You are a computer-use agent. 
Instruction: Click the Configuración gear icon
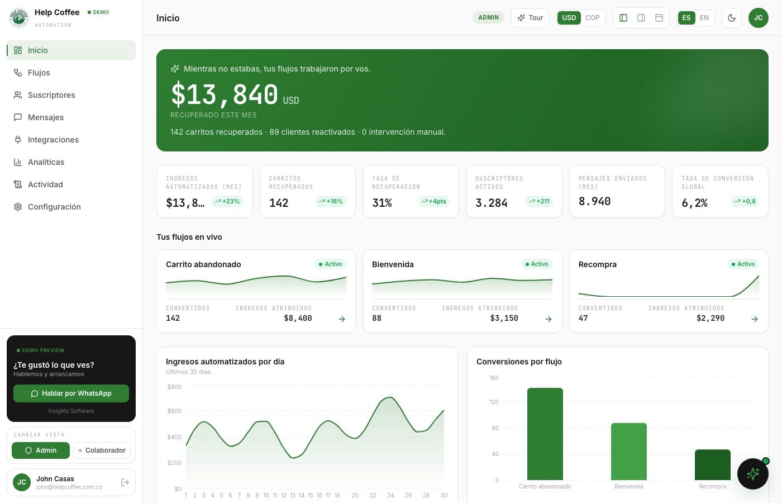pos(18,207)
